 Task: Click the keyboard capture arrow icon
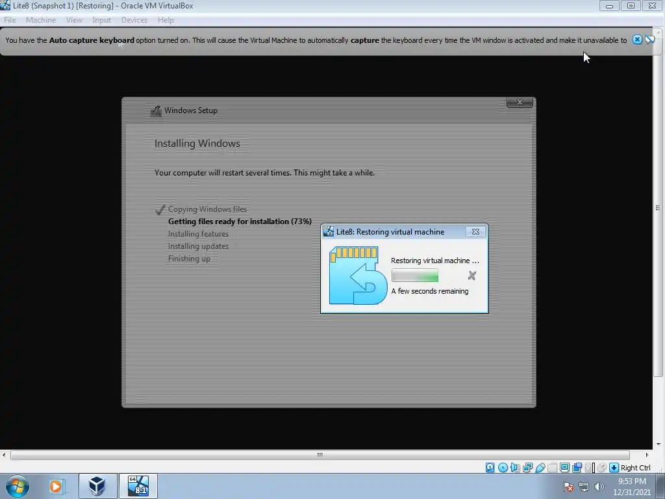point(614,468)
